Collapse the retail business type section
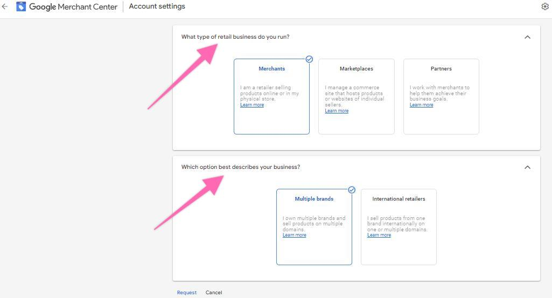This screenshot has height=298, width=552. click(x=527, y=37)
